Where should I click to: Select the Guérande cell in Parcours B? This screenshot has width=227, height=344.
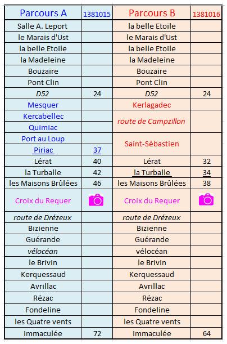[152, 239]
